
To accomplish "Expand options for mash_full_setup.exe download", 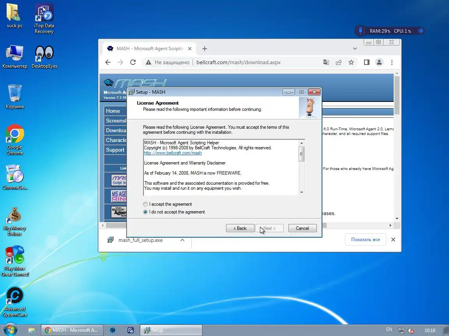I will pyautogui.click(x=182, y=240).
